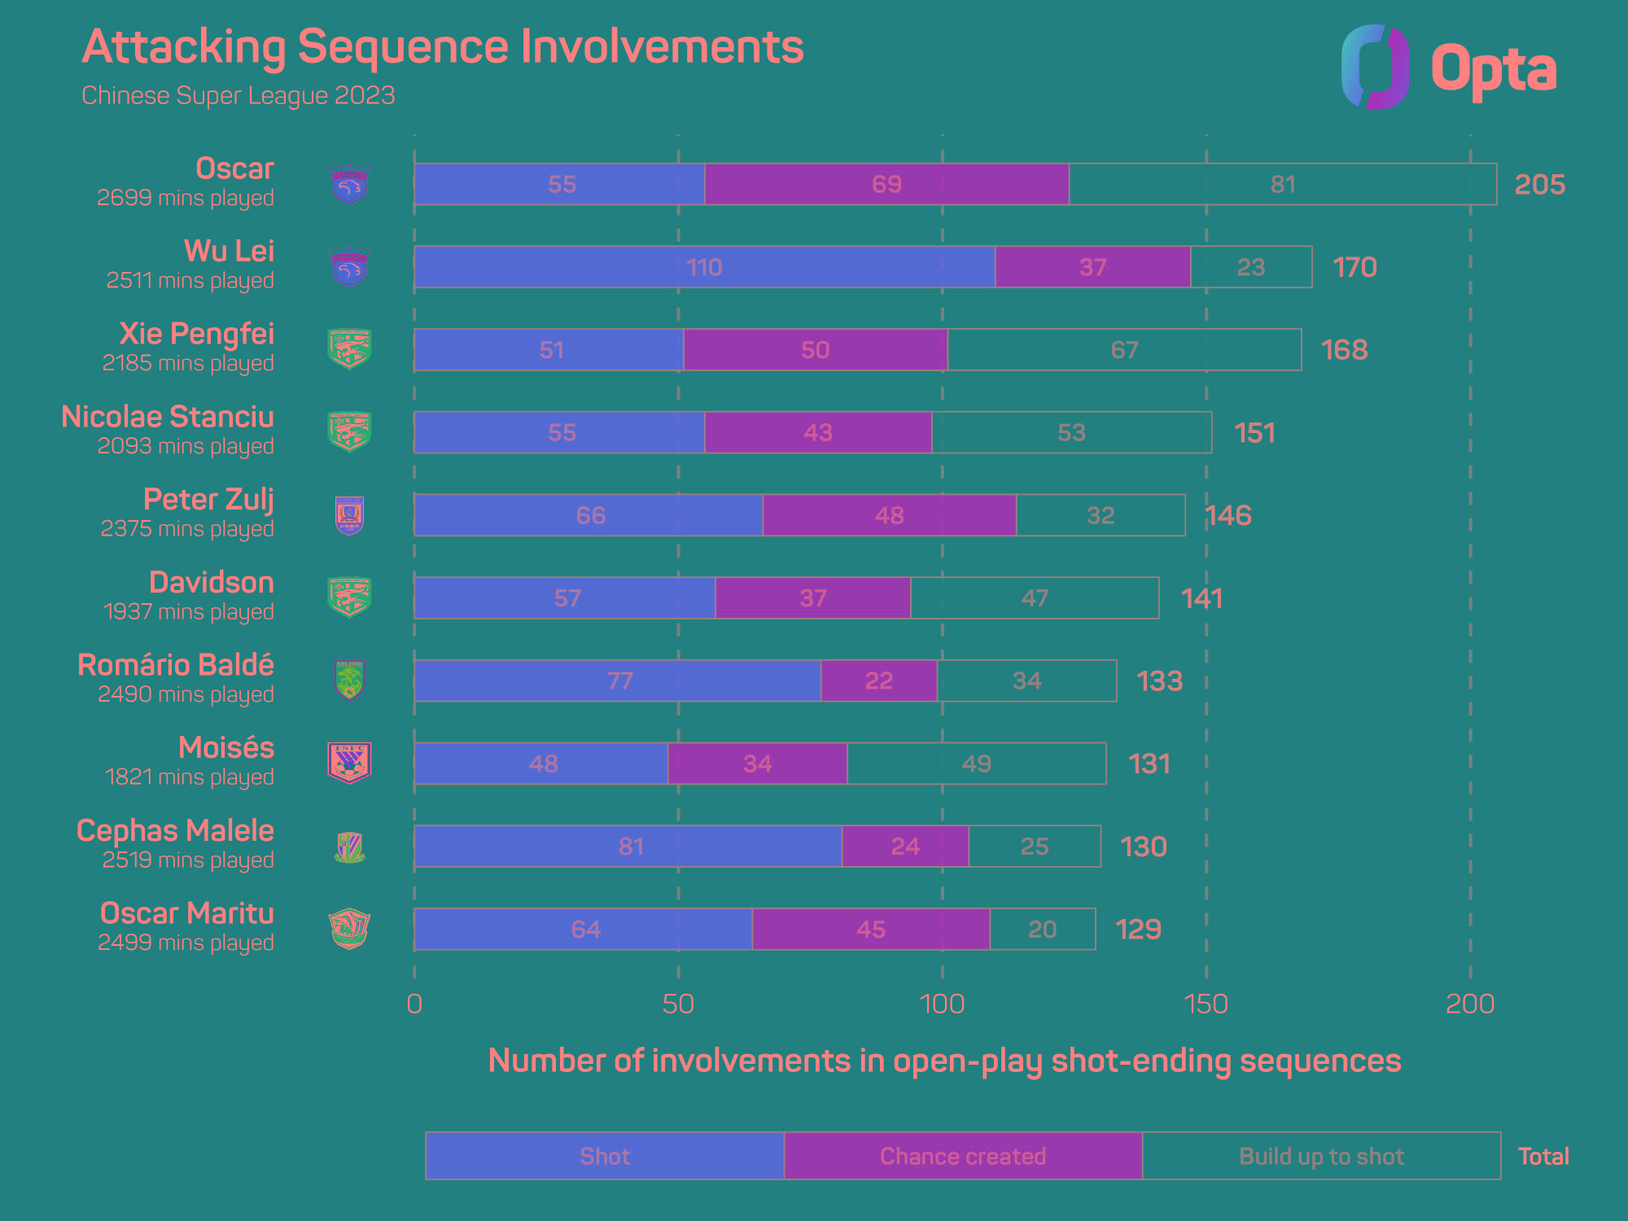Select Cephas Malele's club badge
This screenshot has width=1628, height=1221.
tap(349, 847)
